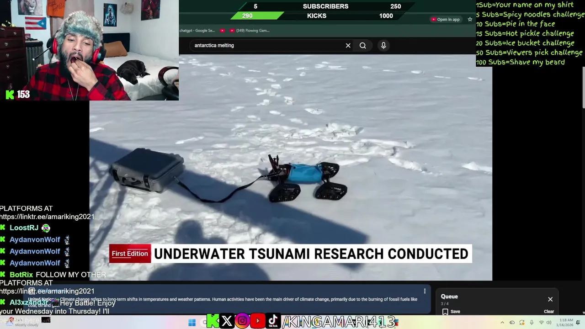
Task: Click the '100 Subs=Shave my beard' line
Action: (x=521, y=62)
